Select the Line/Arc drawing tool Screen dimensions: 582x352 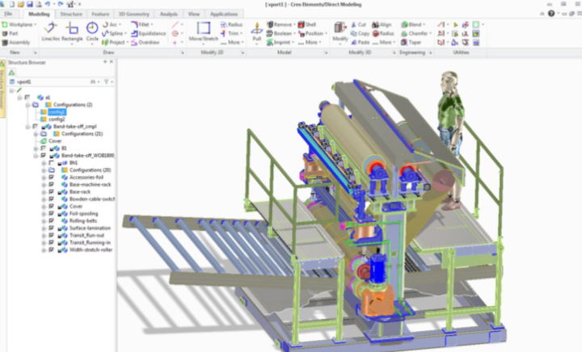click(50, 31)
